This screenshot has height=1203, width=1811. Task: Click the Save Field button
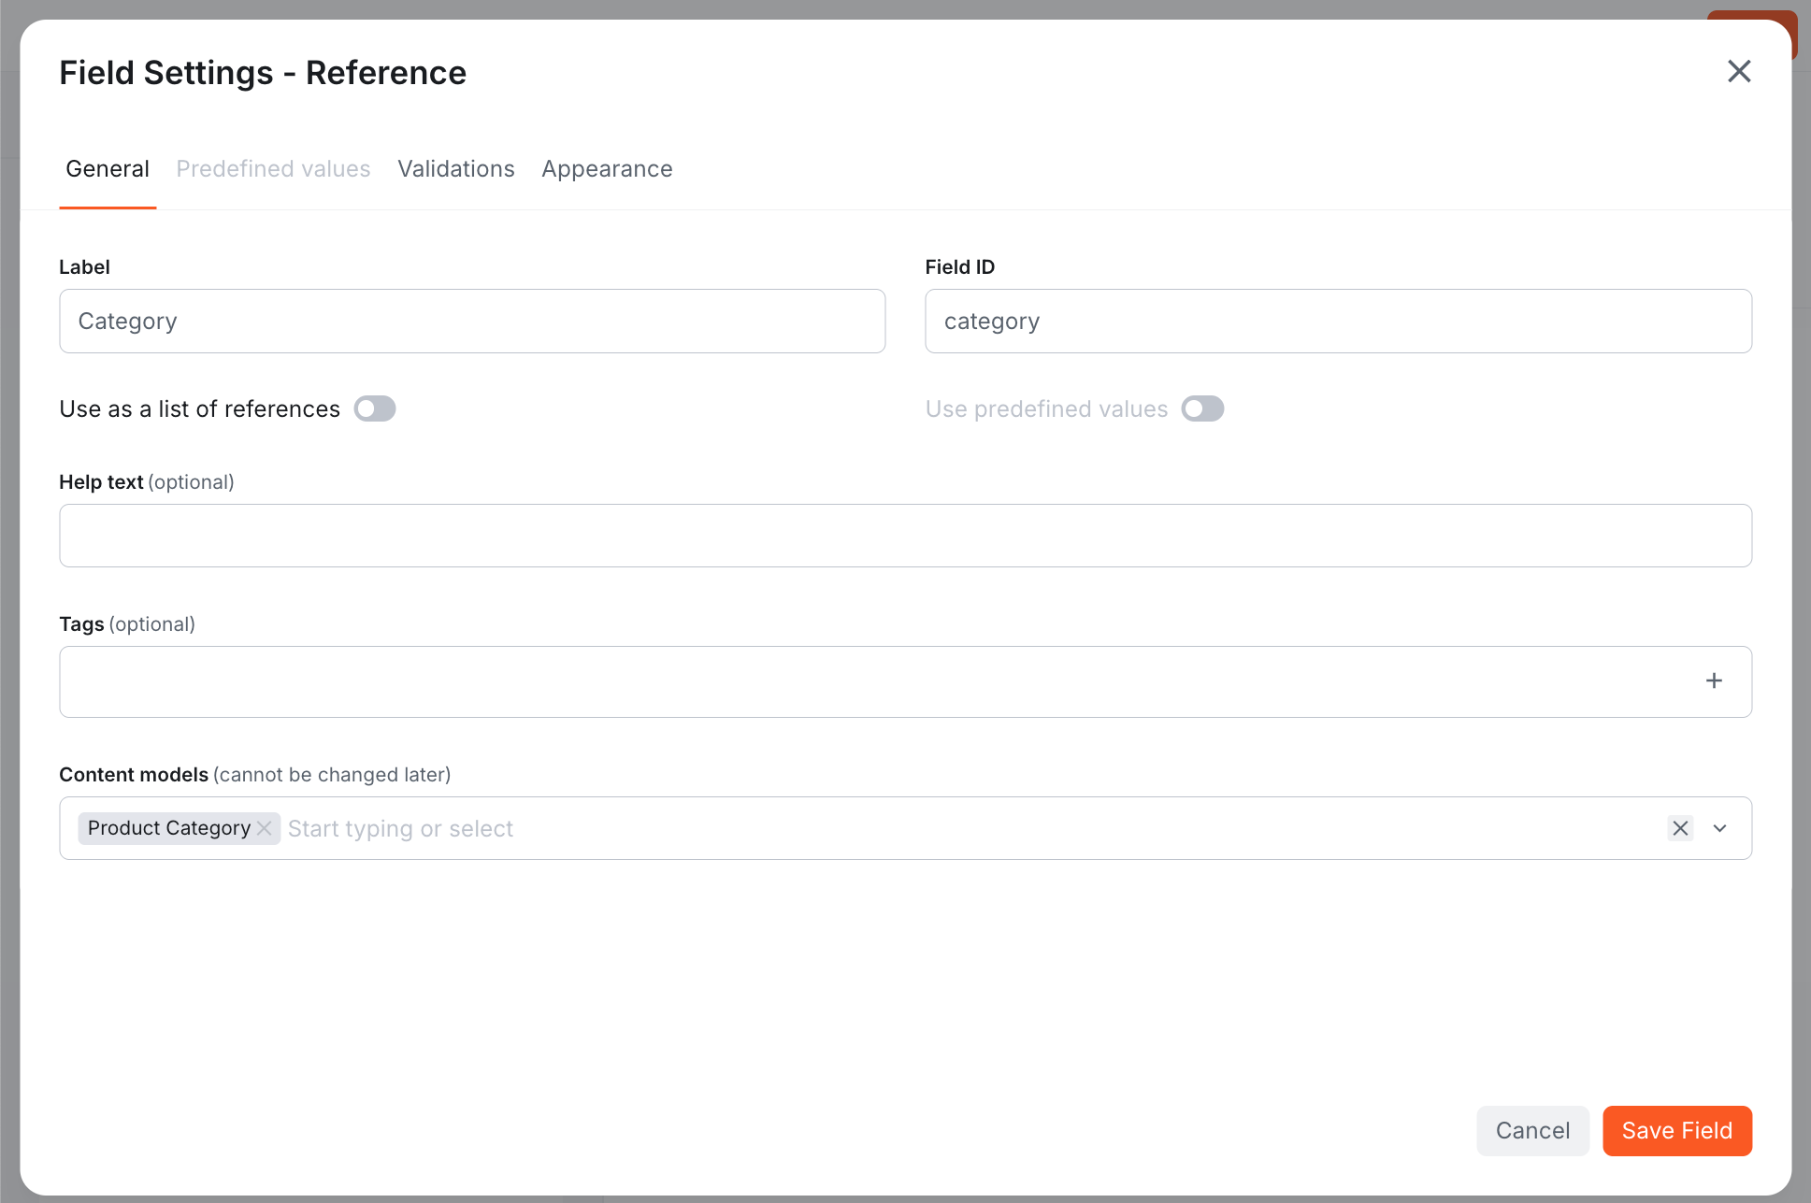(1677, 1130)
